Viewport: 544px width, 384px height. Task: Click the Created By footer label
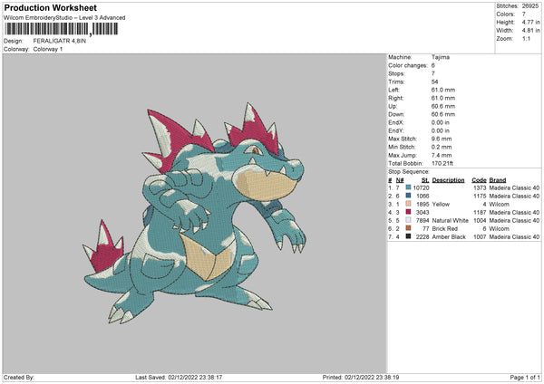pos(19,378)
